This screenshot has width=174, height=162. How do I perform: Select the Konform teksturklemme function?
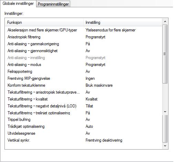26,85
